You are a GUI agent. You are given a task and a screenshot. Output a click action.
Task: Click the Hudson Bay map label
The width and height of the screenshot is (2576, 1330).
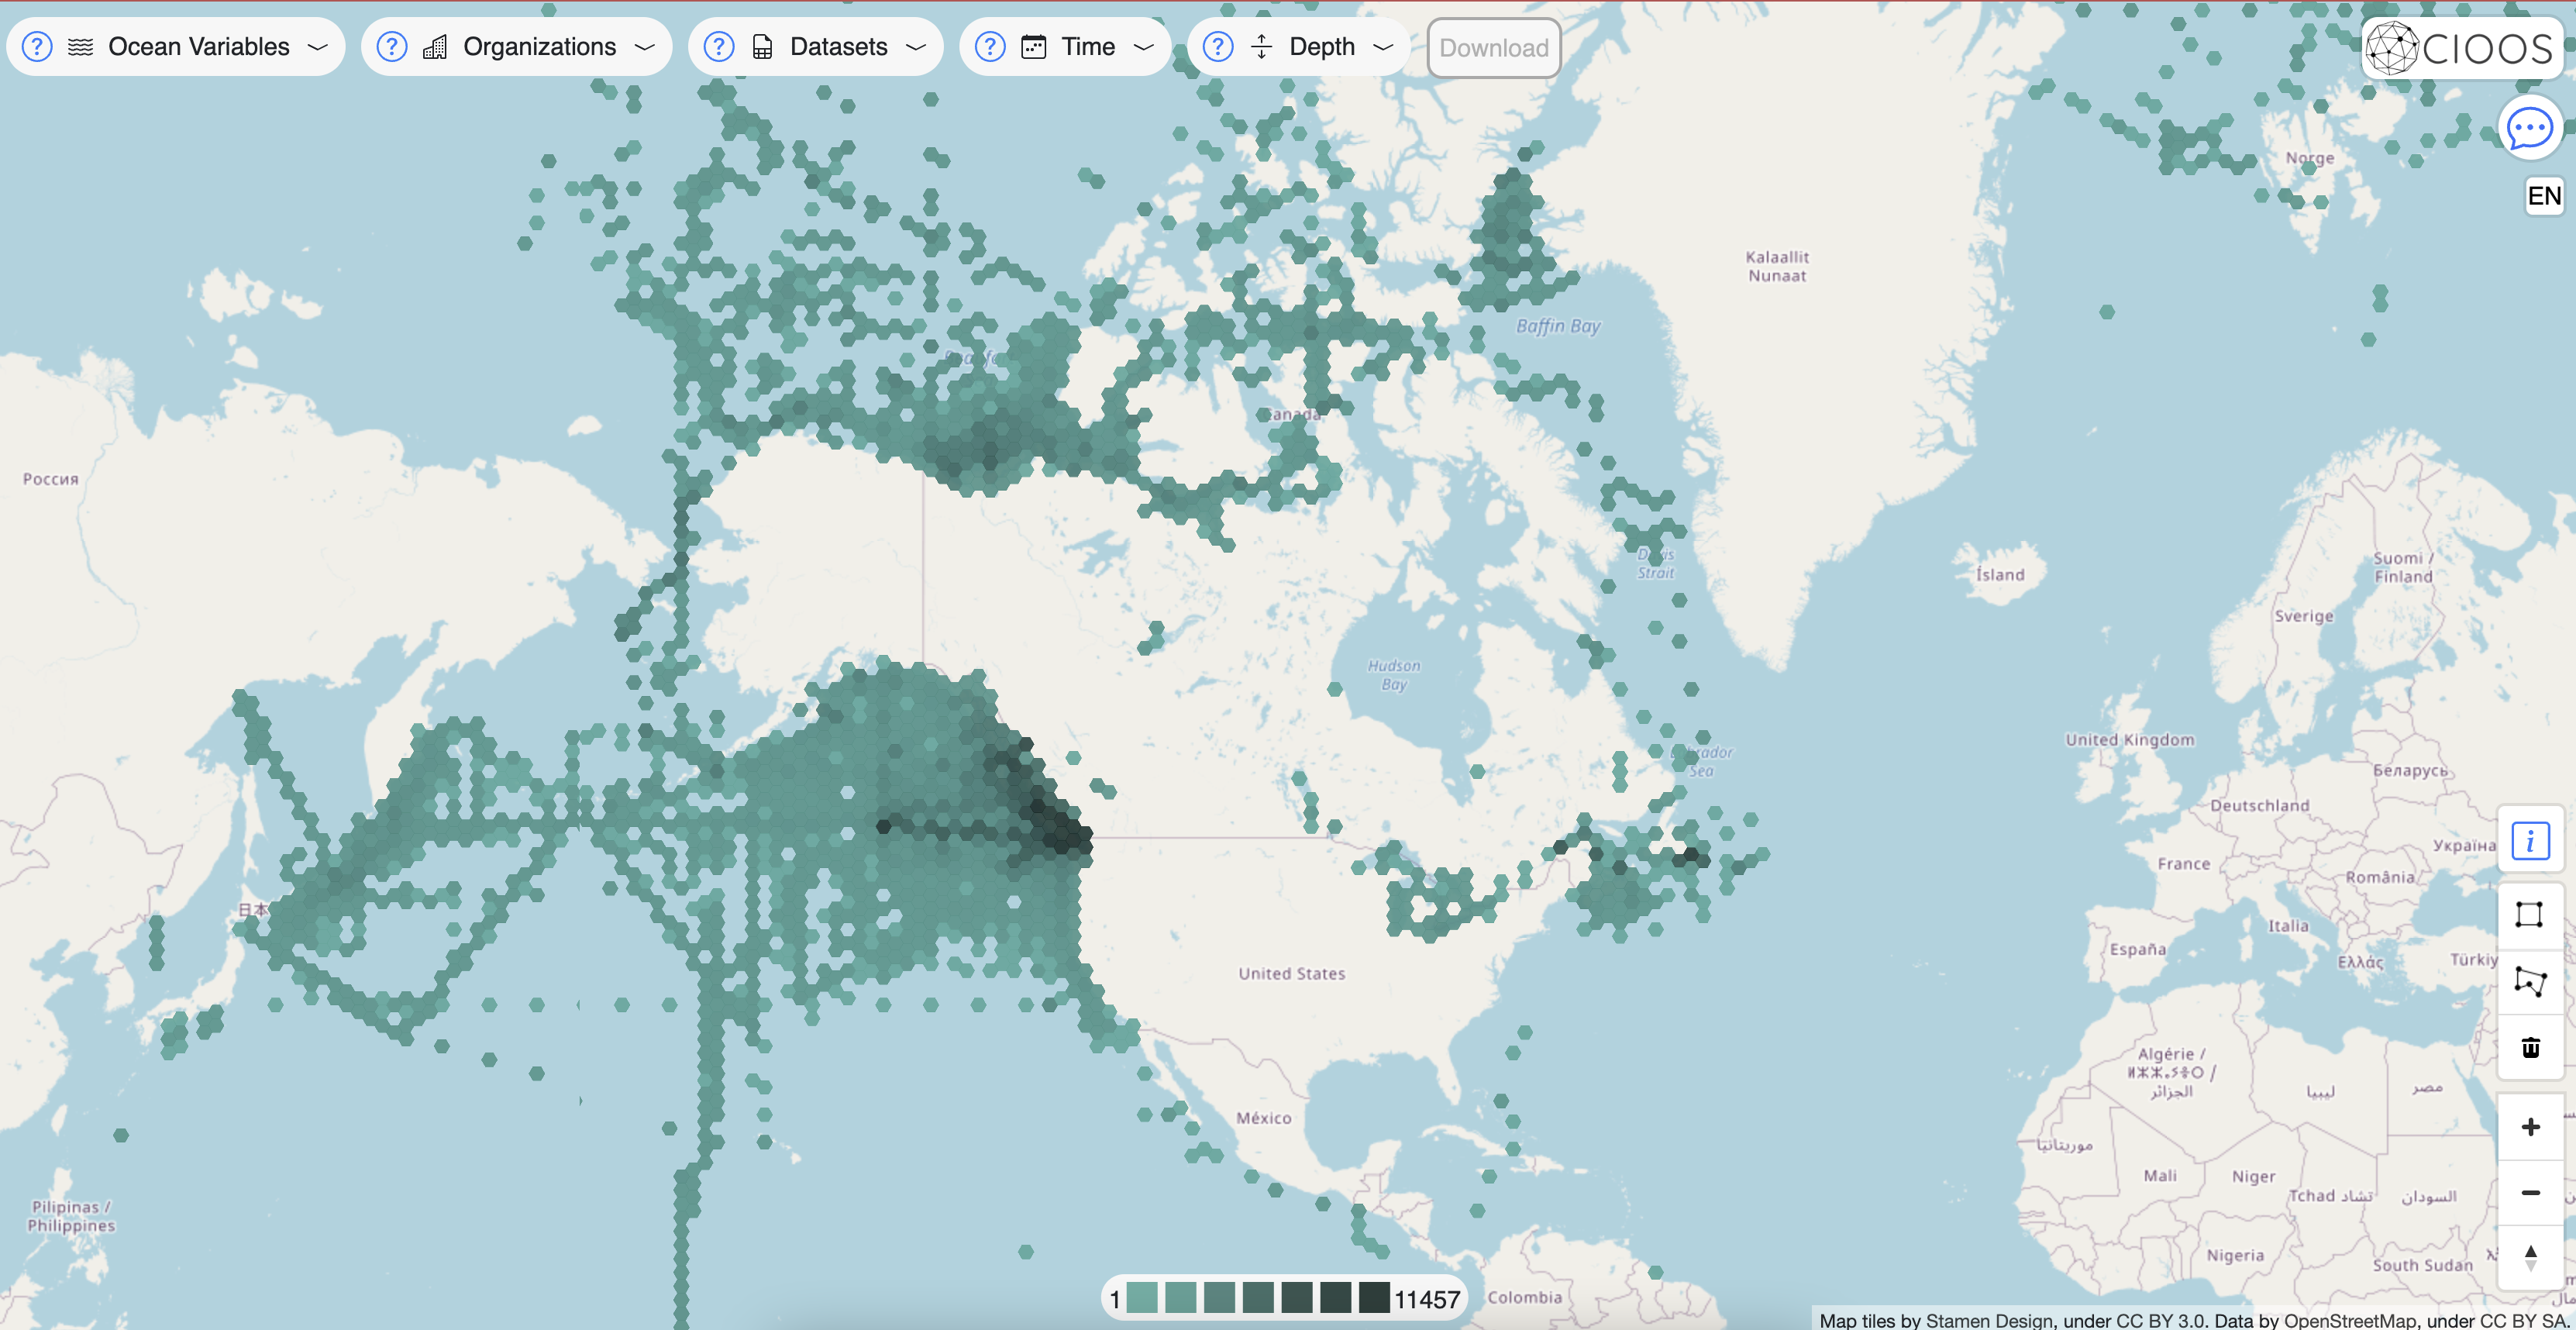click(x=1394, y=675)
